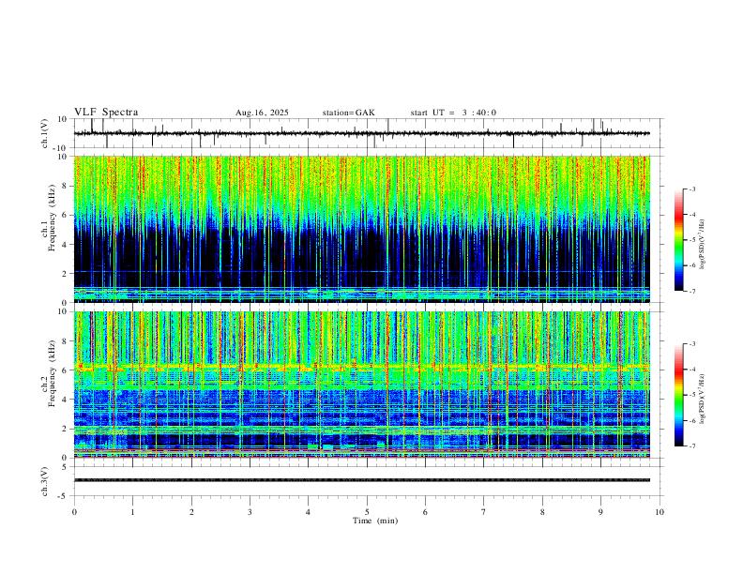Click the upper colorbar "log(PSD)(V²/Hz)" label

coord(702,244)
